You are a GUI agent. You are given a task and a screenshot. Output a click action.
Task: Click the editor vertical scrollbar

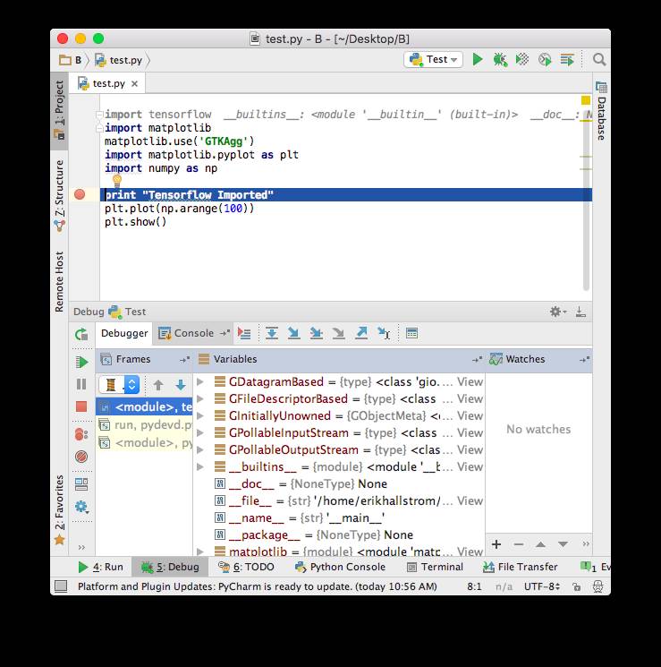pyautogui.click(x=586, y=200)
